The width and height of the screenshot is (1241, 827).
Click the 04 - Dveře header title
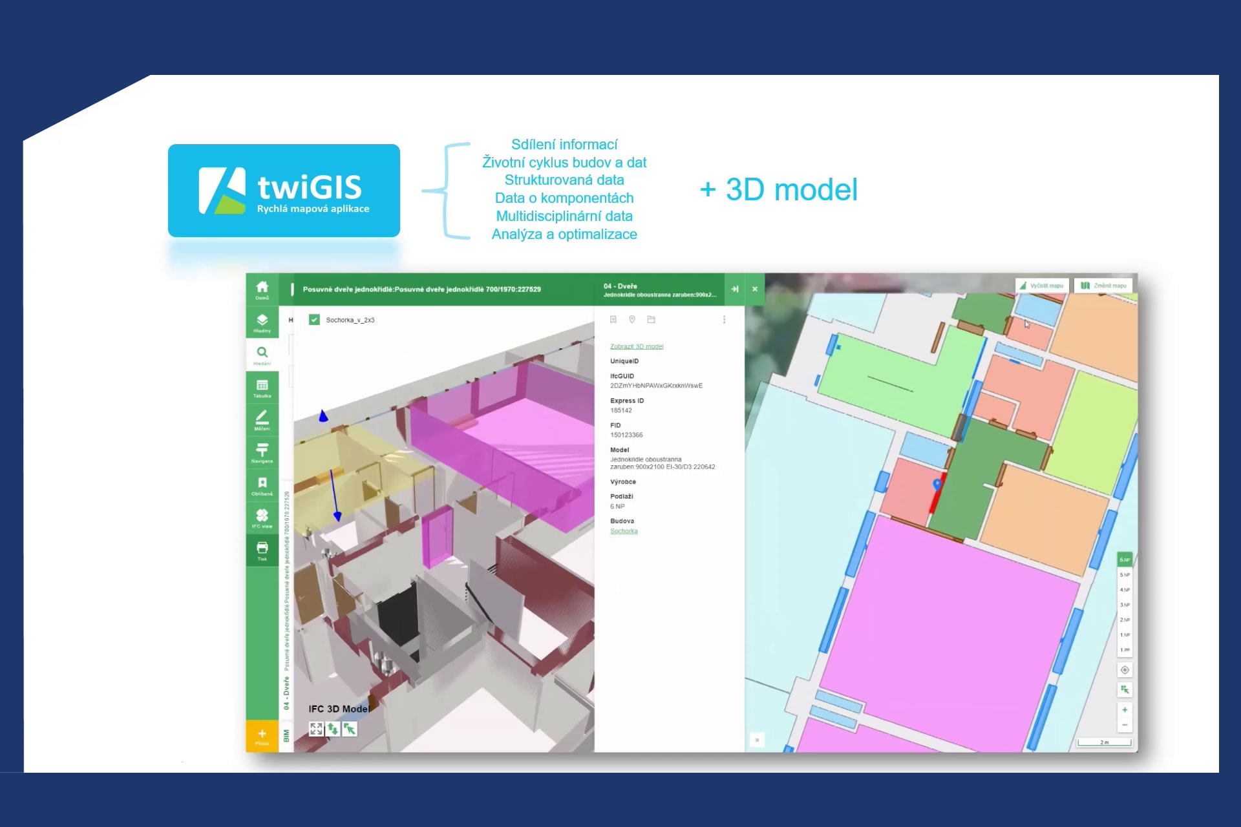point(620,286)
